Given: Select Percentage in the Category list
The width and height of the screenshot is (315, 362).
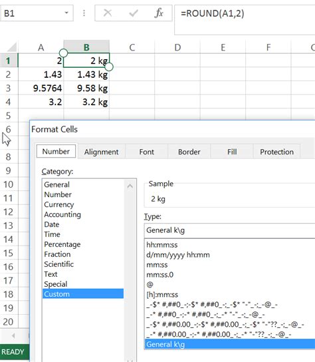Looking at the screenshot, I should [x=83, y=244].
